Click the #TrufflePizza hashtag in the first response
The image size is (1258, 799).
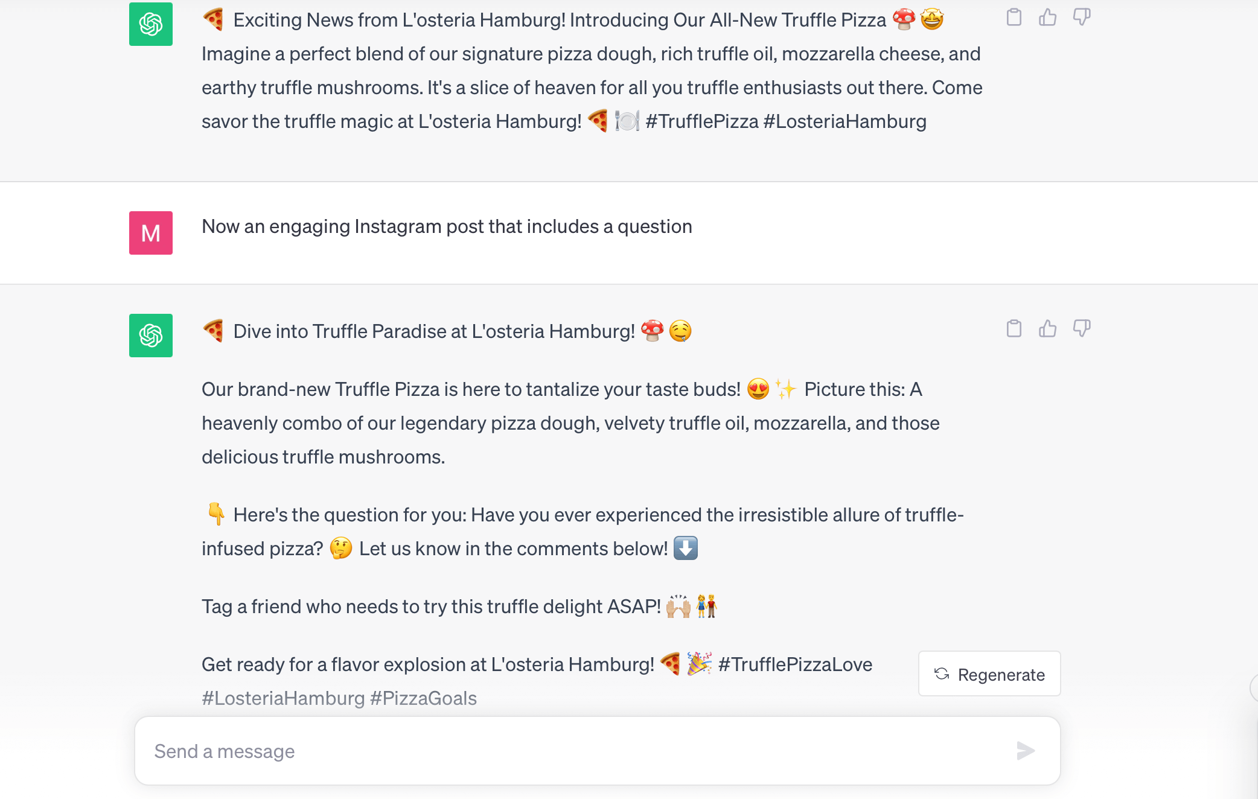coord(704,121)
